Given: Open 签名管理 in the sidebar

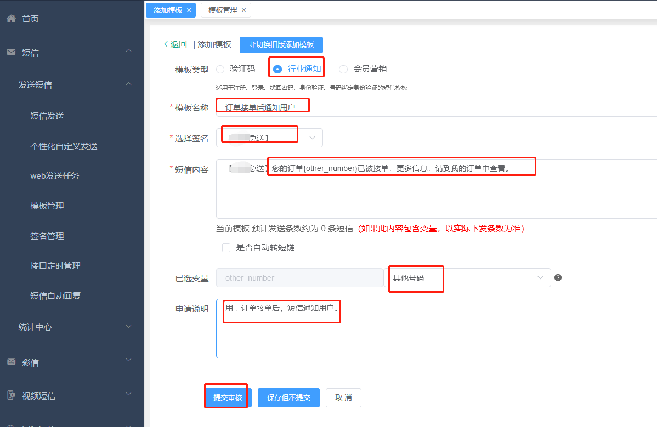Looking at the screenshot, I should coord(47,236).
